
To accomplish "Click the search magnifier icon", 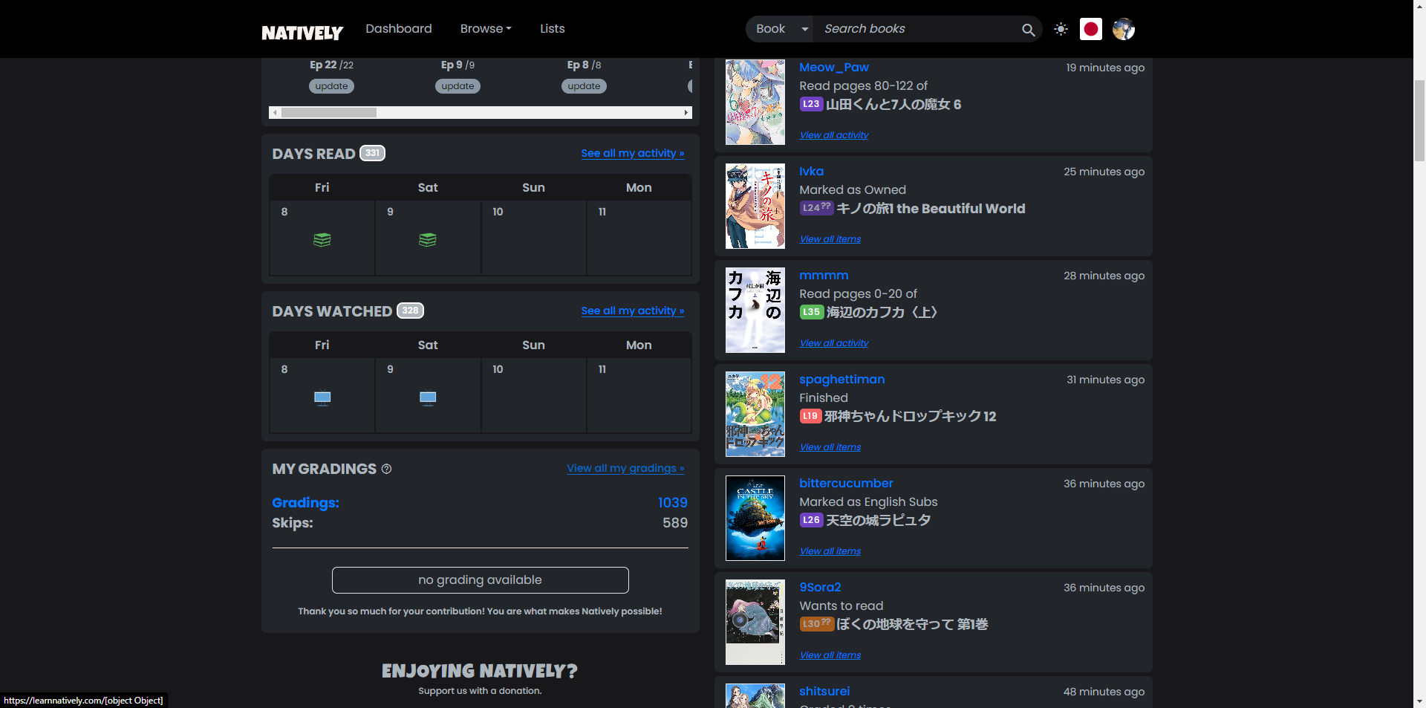I will click(x=1028, y=30).
